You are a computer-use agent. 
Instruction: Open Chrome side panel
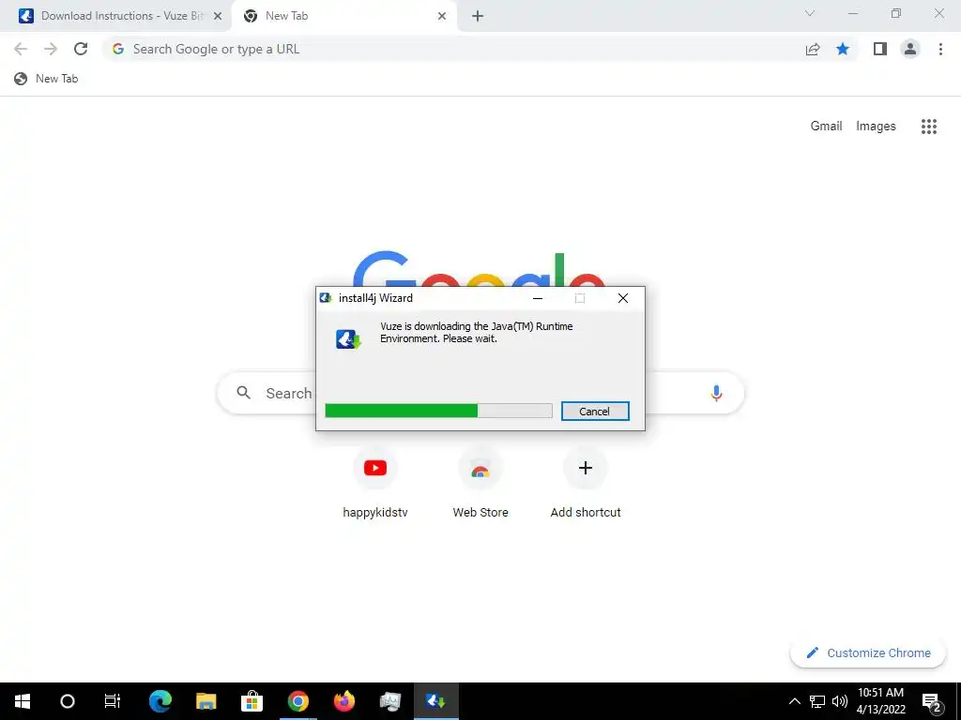click(x=880, y=49)
